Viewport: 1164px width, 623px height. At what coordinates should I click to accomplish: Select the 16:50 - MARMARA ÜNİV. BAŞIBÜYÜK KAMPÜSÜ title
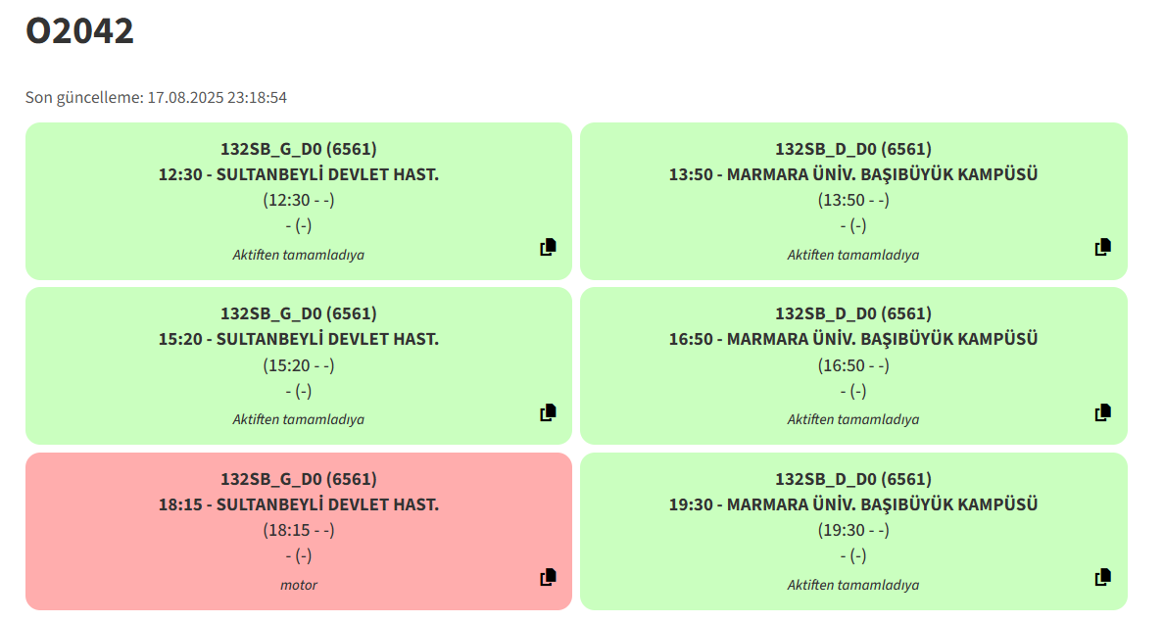[853, 339]
